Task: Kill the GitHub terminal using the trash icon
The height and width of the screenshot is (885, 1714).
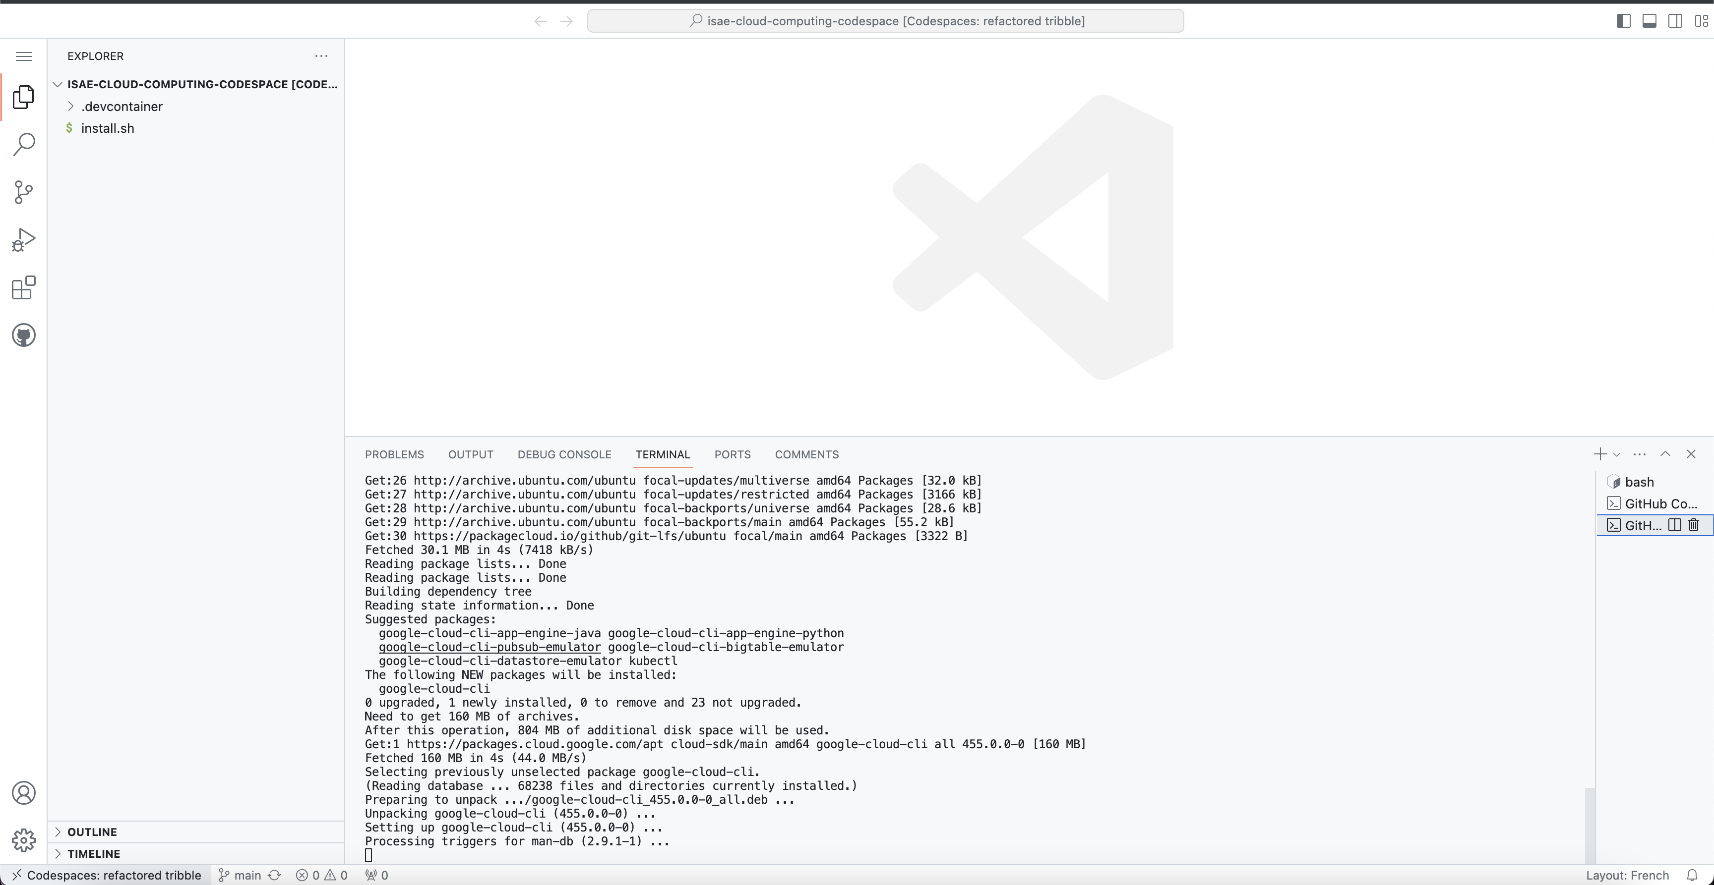Action: coord(1693,525)
